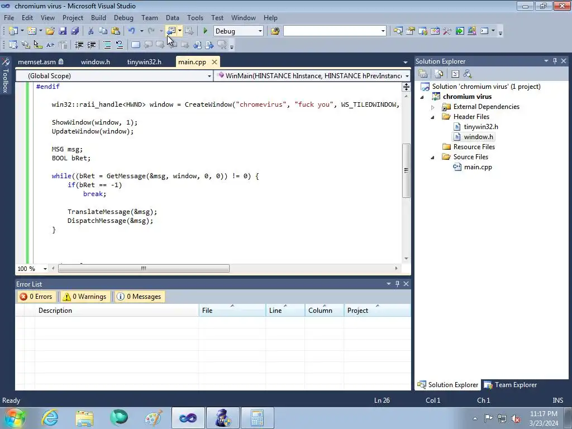
Task: Click the New Project toolbar icon
Action: coord(13,31)
